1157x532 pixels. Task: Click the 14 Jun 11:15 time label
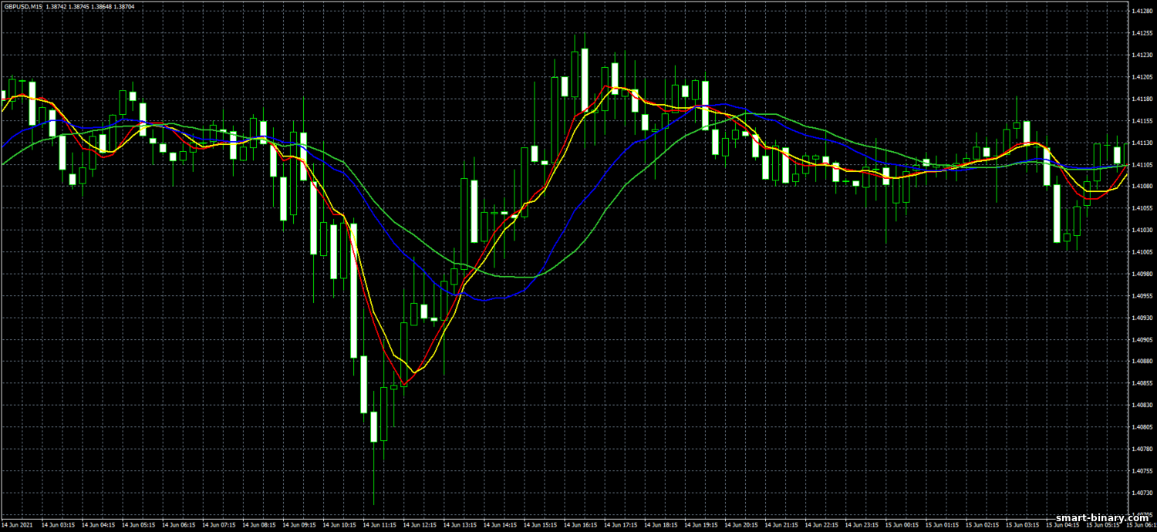tap(379, 524)
